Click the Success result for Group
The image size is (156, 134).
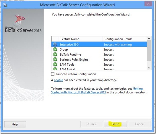click(109, 50)
